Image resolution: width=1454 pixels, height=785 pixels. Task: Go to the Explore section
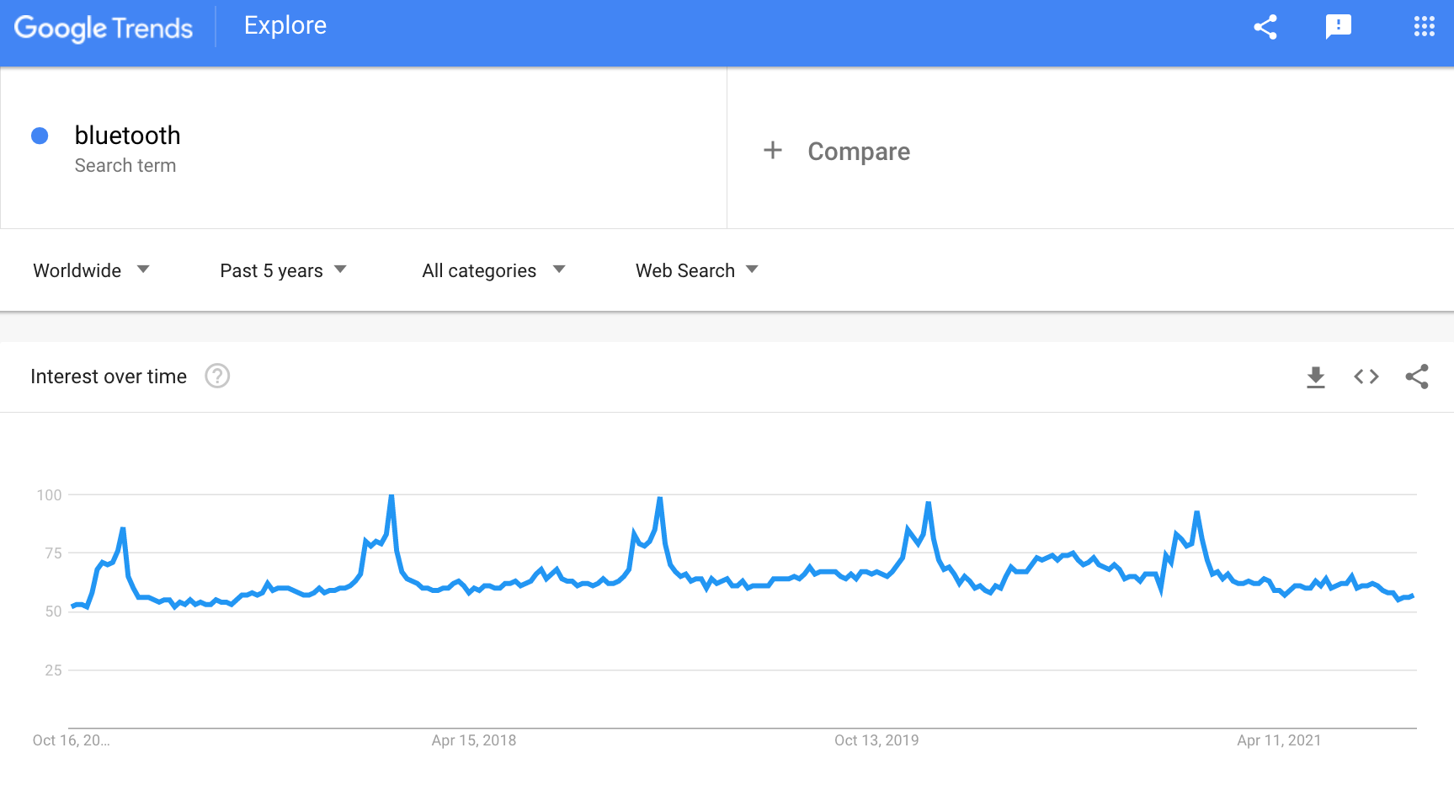[285, 26]
